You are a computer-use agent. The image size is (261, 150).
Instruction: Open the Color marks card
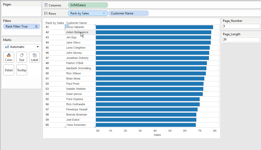pyautogui.click(x=9, y=57)
